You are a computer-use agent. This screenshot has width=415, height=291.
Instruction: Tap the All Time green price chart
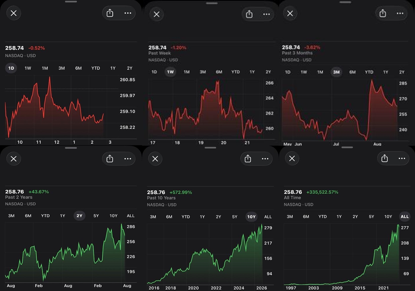341,254
